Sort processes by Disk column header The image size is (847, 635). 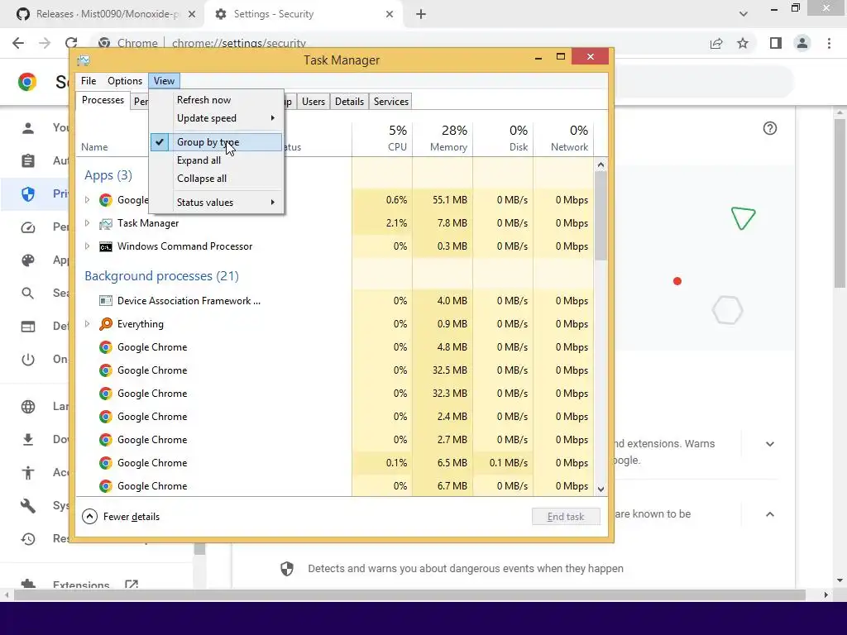click(503, 138)
